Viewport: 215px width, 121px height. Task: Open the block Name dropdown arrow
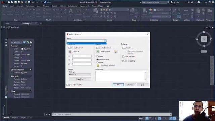[x=105, y=41]
